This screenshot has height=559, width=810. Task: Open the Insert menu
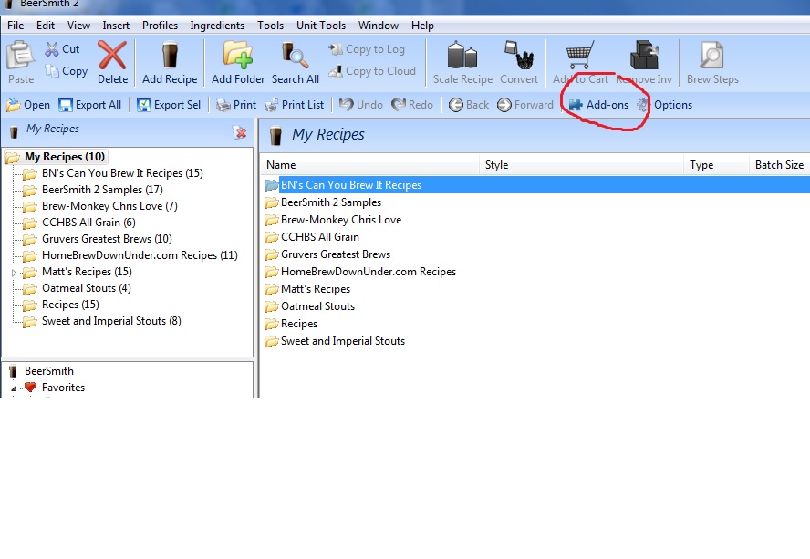click(116, 26)
